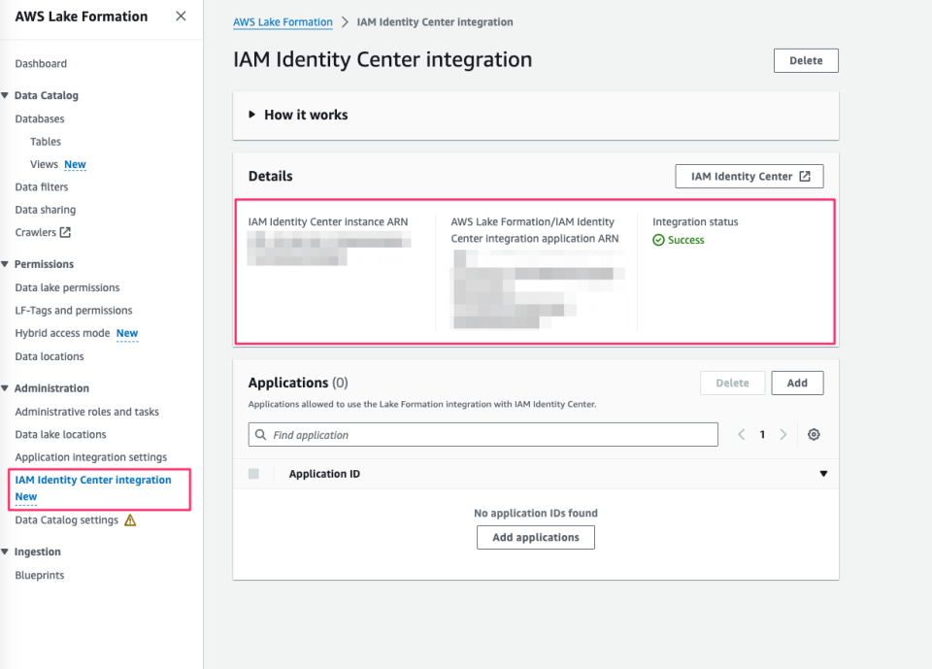Open the settings gear in Applications panel
The image size is (932, 669).
[814, 434]
